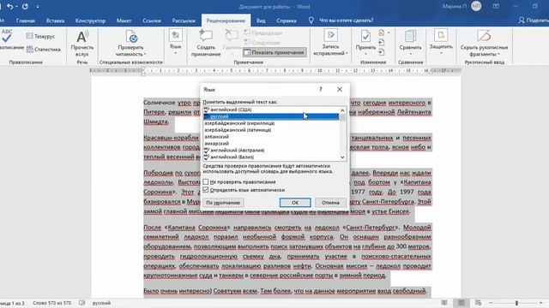Select албанский in the language list
Viewport: 549px width, 308px height.
coord(271,137)
